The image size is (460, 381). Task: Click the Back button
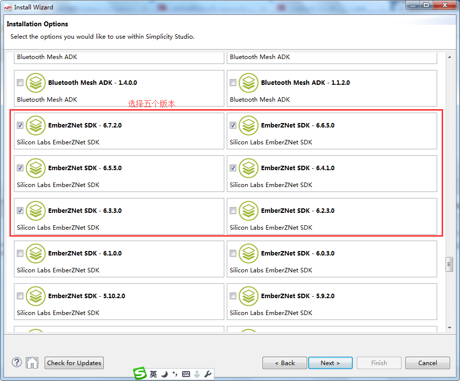pyautogui.click(x=284, y=363)
